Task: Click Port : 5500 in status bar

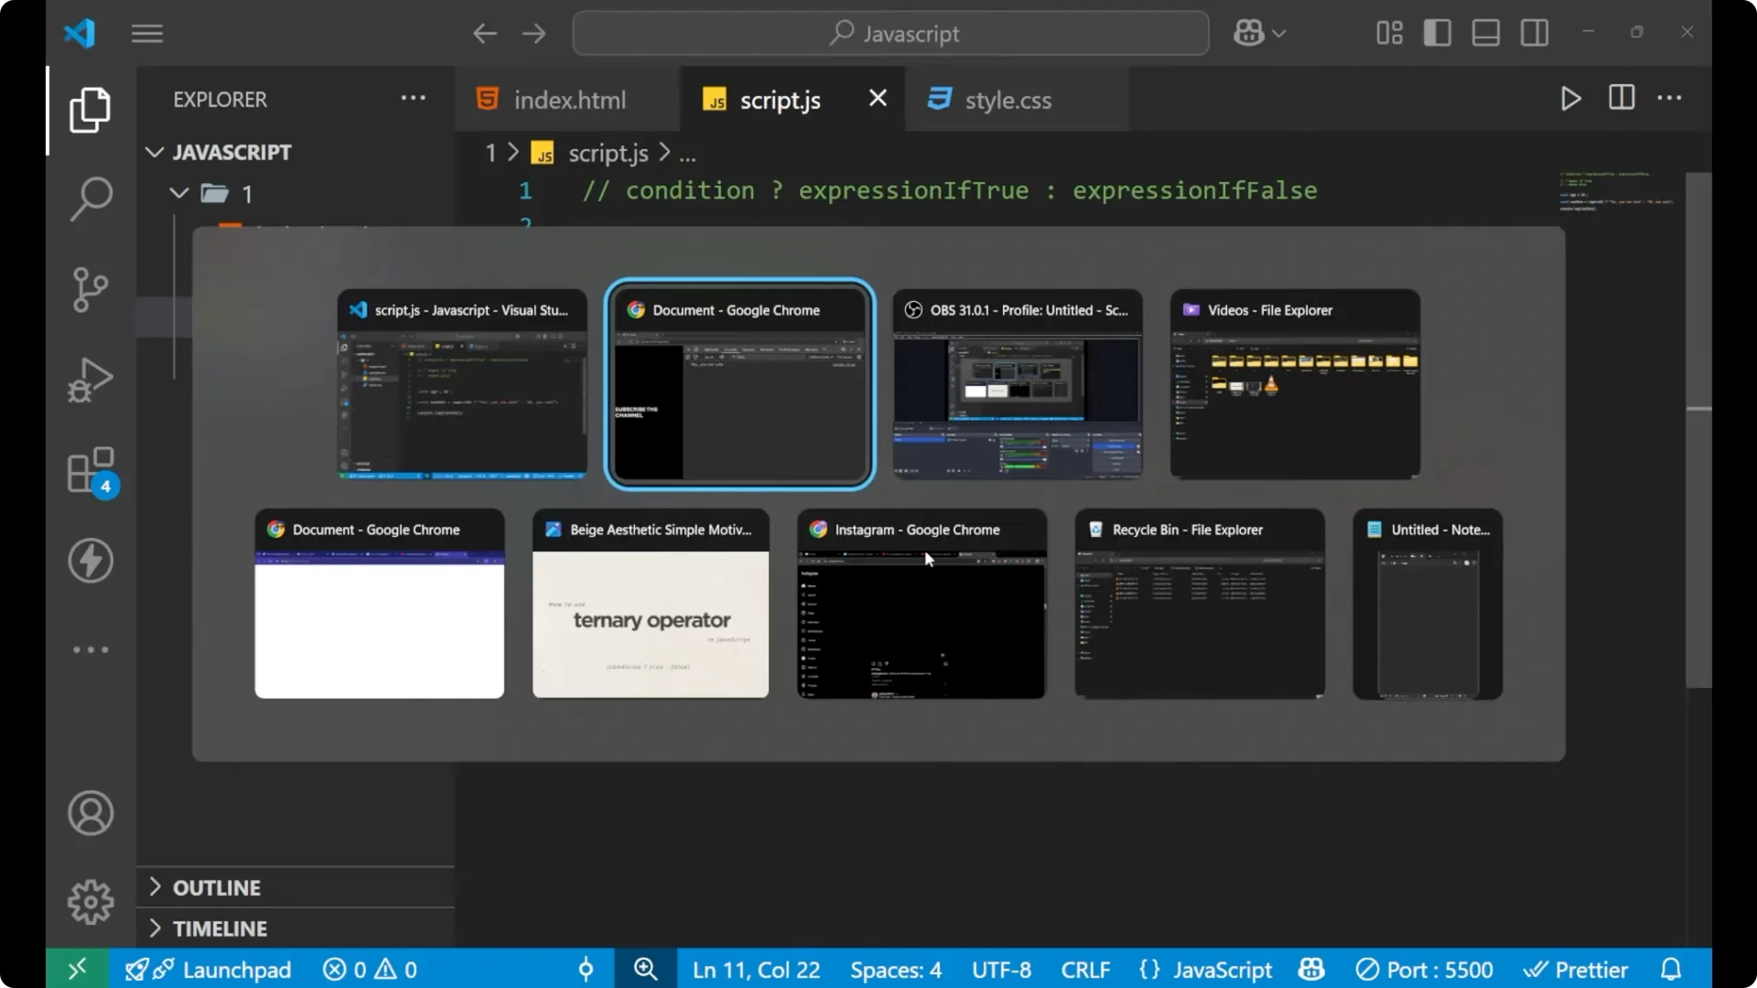Action: point(1424,970)
